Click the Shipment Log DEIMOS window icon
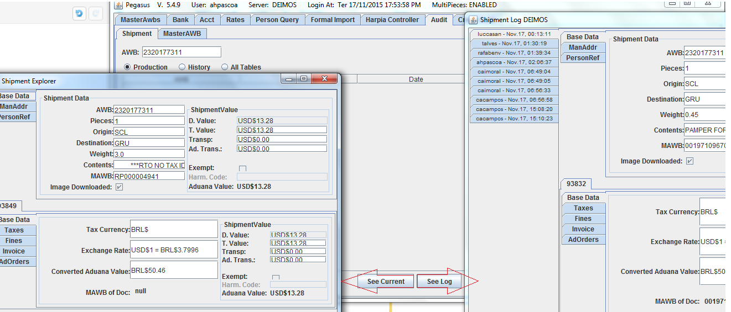Image resolution: width=731 pixels, height=312 pixels. pyautogui.click(x=473, y=20)
